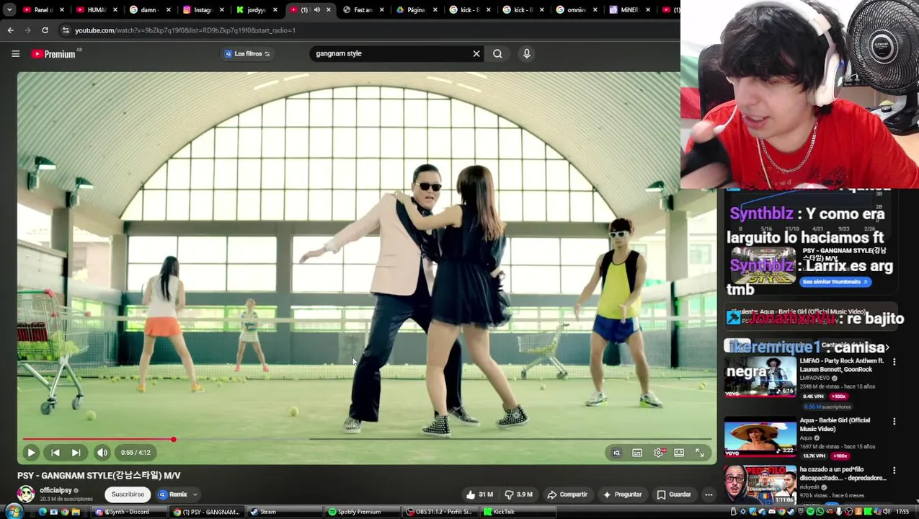
Task: Open the officialpsy channel avatar
Action: (x=26, y=494)
